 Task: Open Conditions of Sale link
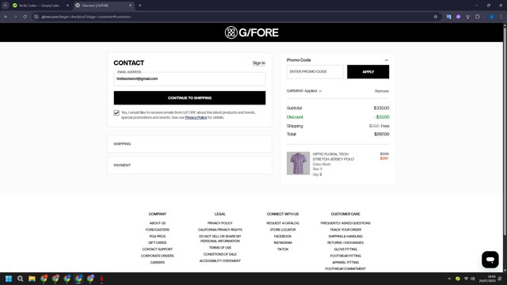pyautogui.click(x=220, y=254)
